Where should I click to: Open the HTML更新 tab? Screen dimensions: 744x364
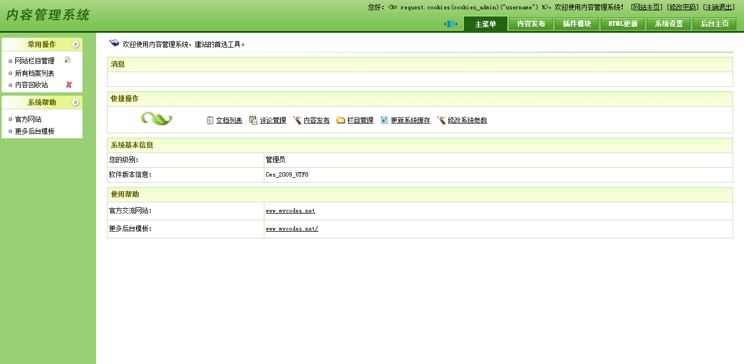(x=623, y=24)
